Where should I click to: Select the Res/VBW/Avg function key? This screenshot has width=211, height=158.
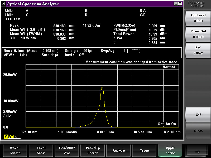click(x=67, y=150)
